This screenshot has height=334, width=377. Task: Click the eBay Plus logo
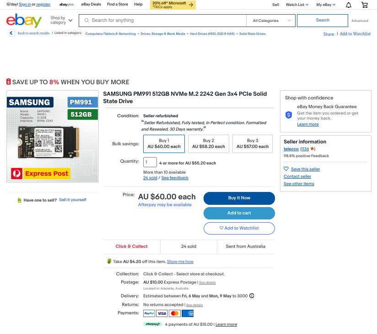click(67, 4)
